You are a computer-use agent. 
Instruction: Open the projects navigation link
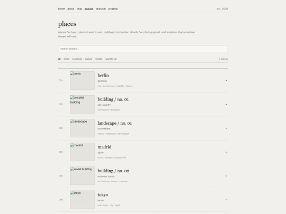pyautogui.click(x=113, y=9)
